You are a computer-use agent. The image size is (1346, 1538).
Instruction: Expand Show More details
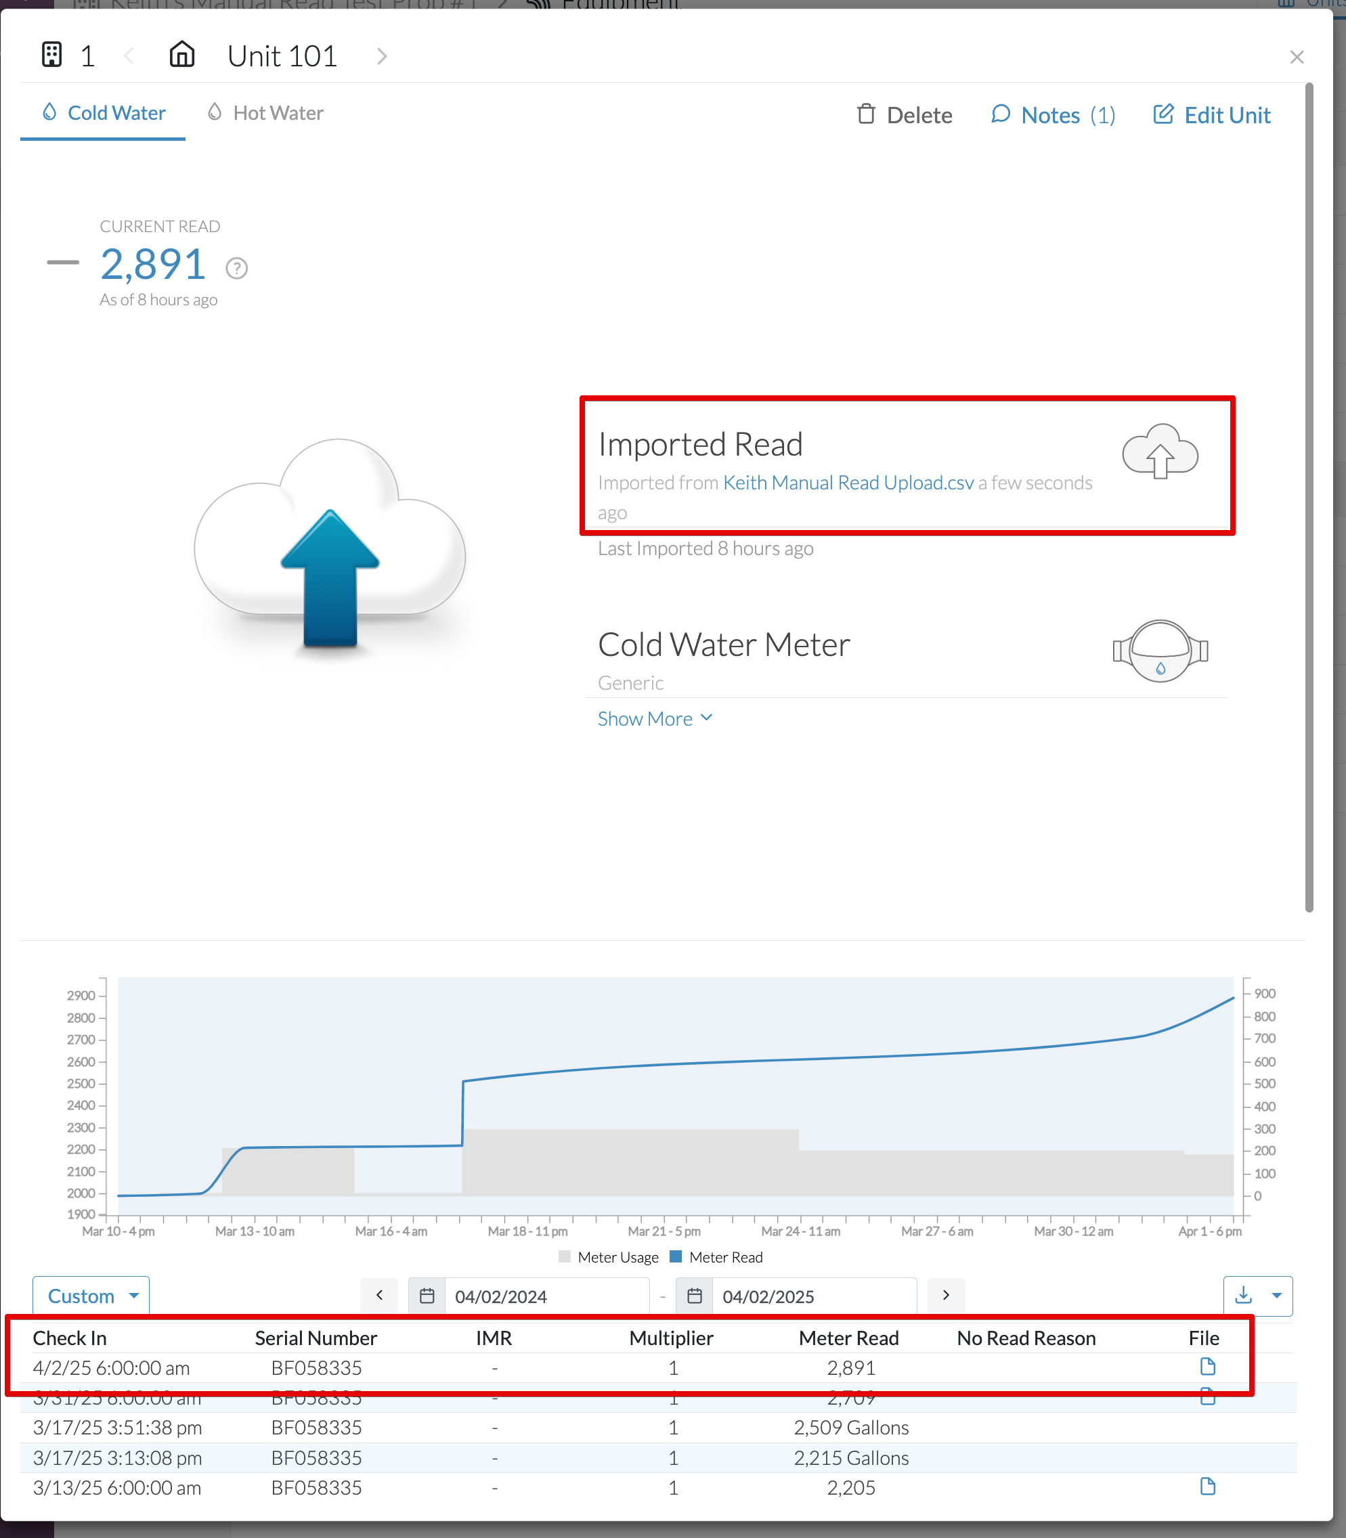click(x=655, y=719)
